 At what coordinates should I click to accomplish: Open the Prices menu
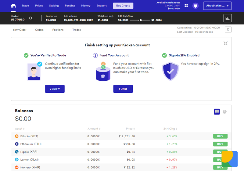coord(39,6)
